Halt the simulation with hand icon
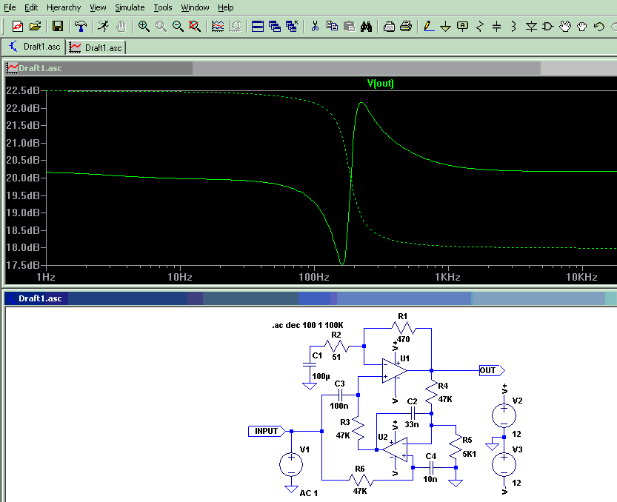The height and width of the screenshot is (502, 617). point(121,27)
